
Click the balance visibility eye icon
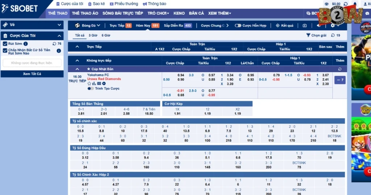326,4
